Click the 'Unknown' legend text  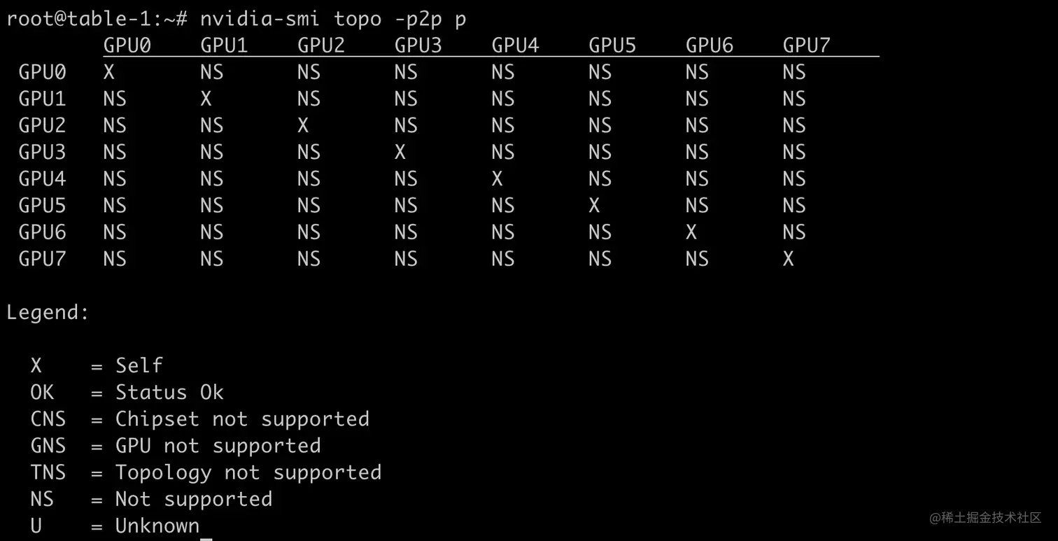tap(157, 526)
